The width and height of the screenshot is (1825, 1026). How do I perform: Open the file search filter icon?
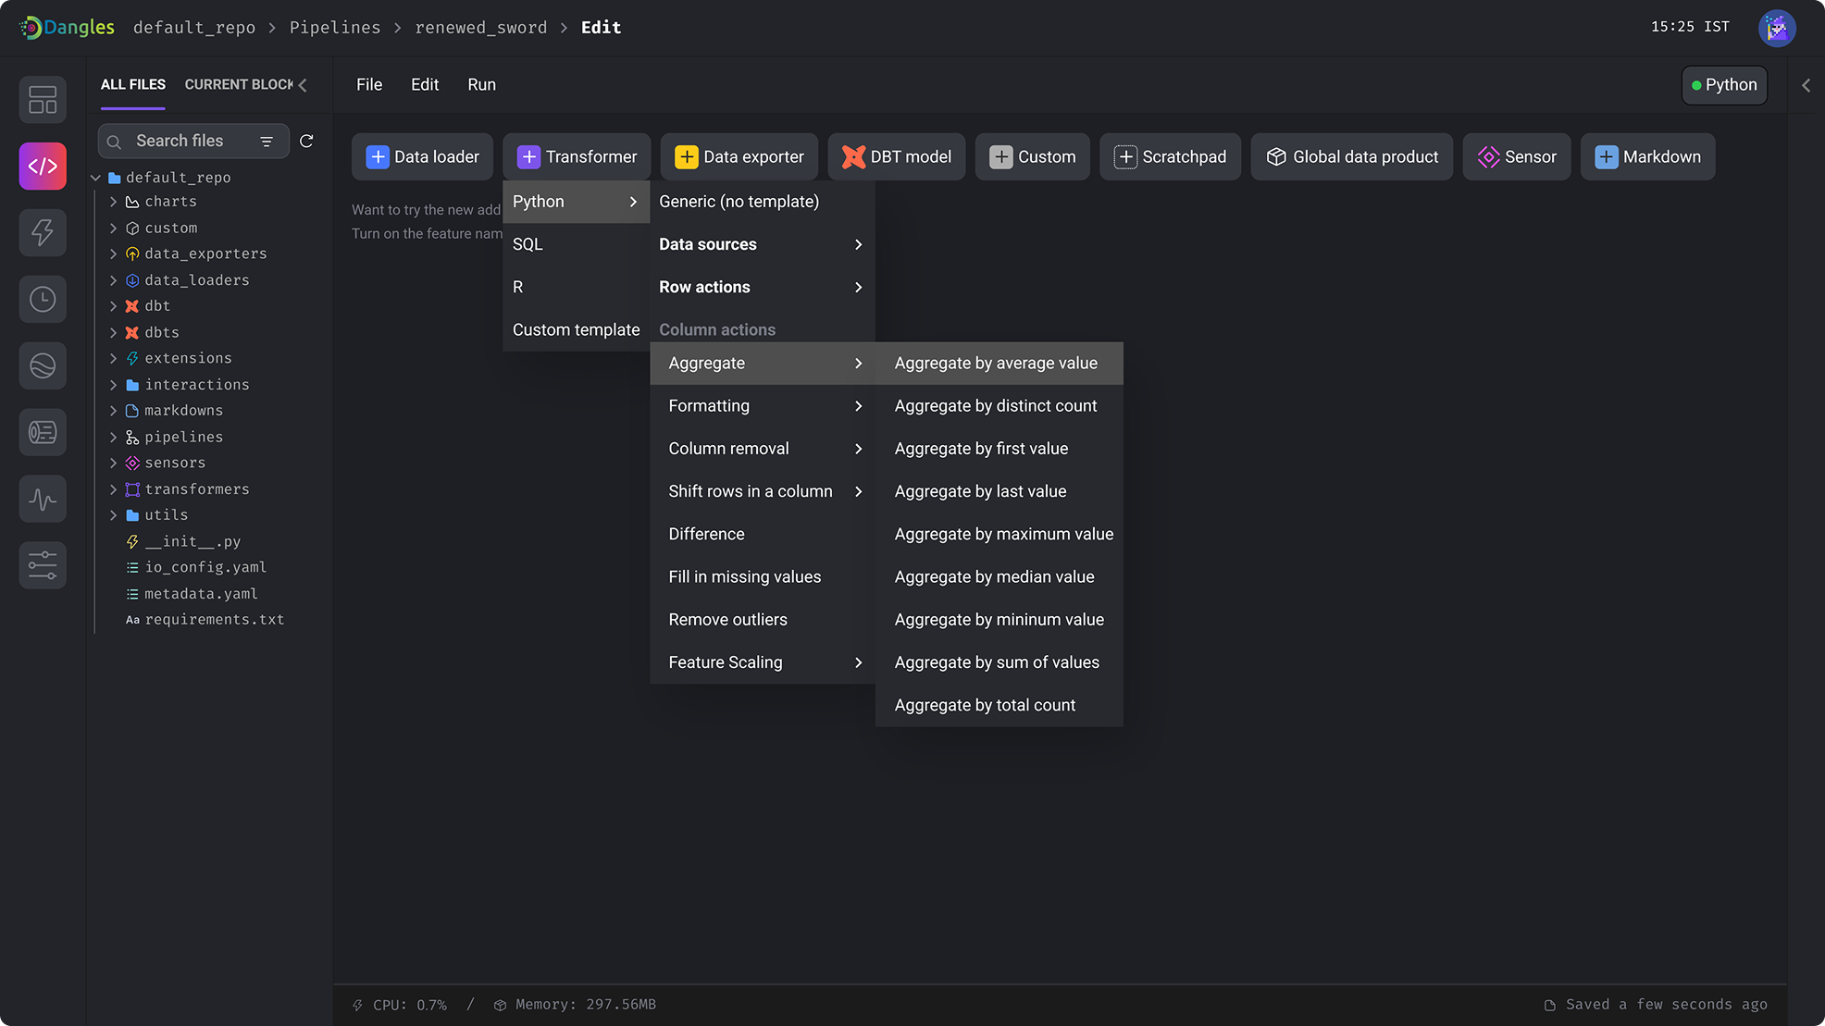(267, 141)
